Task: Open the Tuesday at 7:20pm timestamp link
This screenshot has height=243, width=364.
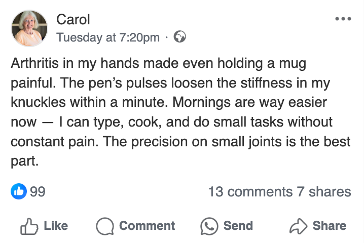Action: (x=108, y=37)
